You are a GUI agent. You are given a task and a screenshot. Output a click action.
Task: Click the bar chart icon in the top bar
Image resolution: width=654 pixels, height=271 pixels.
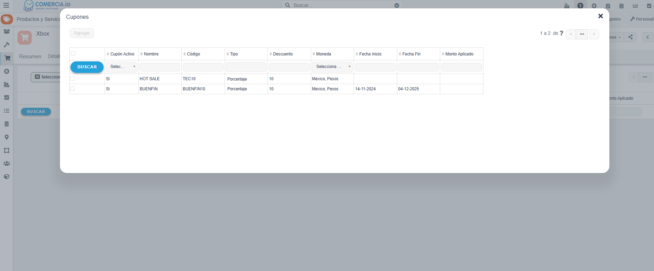[x=636, y=6]
